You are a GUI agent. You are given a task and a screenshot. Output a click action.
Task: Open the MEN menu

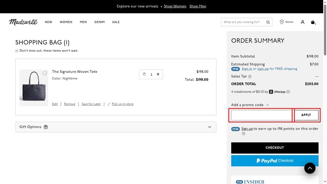pos(83,22)
